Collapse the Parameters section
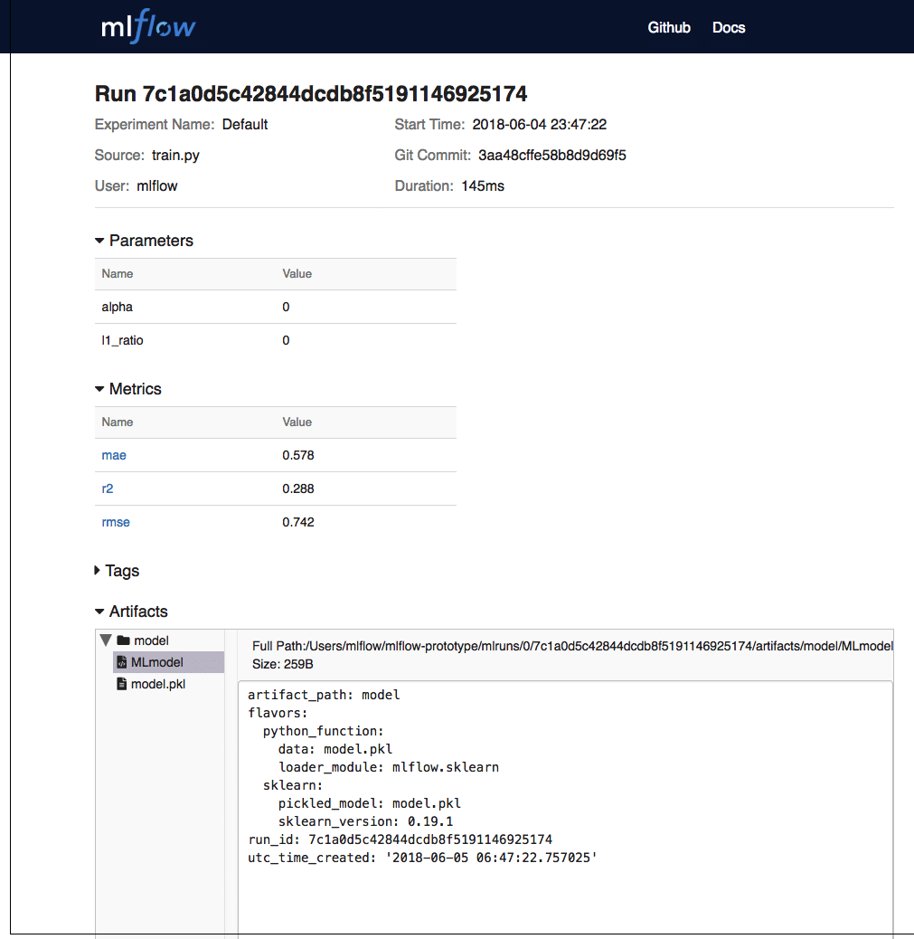Viewport: 914px width, 939px height. [x=99, y=241]
